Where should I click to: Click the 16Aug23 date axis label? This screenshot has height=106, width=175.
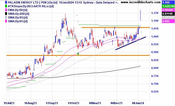pos(30,103)
